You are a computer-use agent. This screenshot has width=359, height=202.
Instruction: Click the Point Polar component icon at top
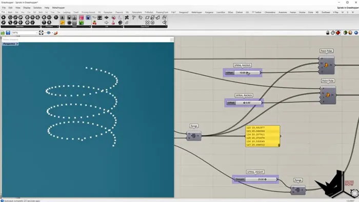coord(326,65)
